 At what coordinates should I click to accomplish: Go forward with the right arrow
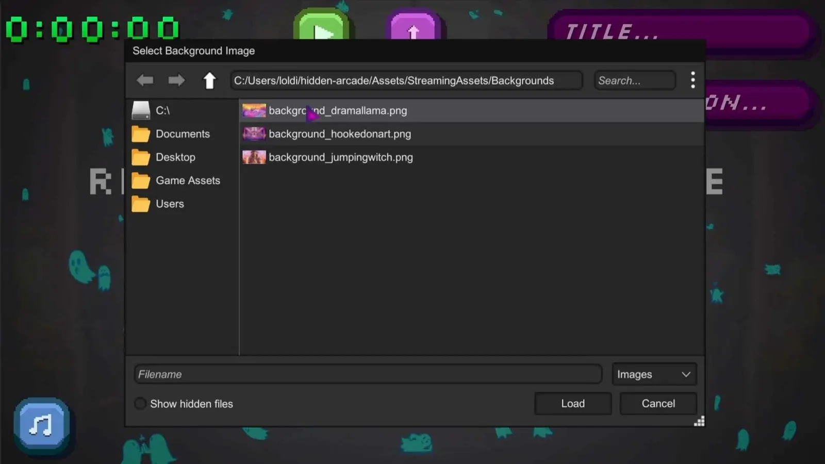(x=176, y=80)
